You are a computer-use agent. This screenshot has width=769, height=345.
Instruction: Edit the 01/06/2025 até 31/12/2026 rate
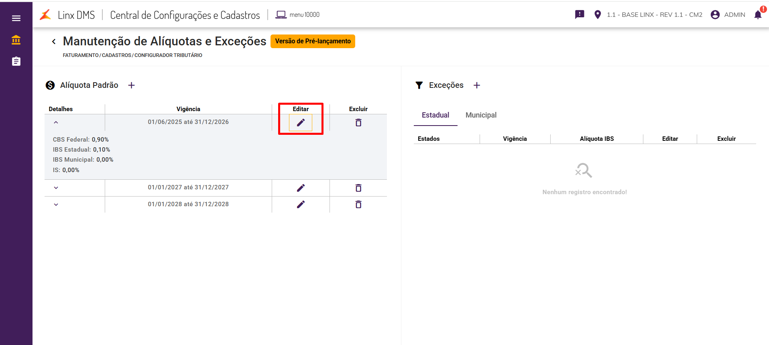tap(301, 122)
